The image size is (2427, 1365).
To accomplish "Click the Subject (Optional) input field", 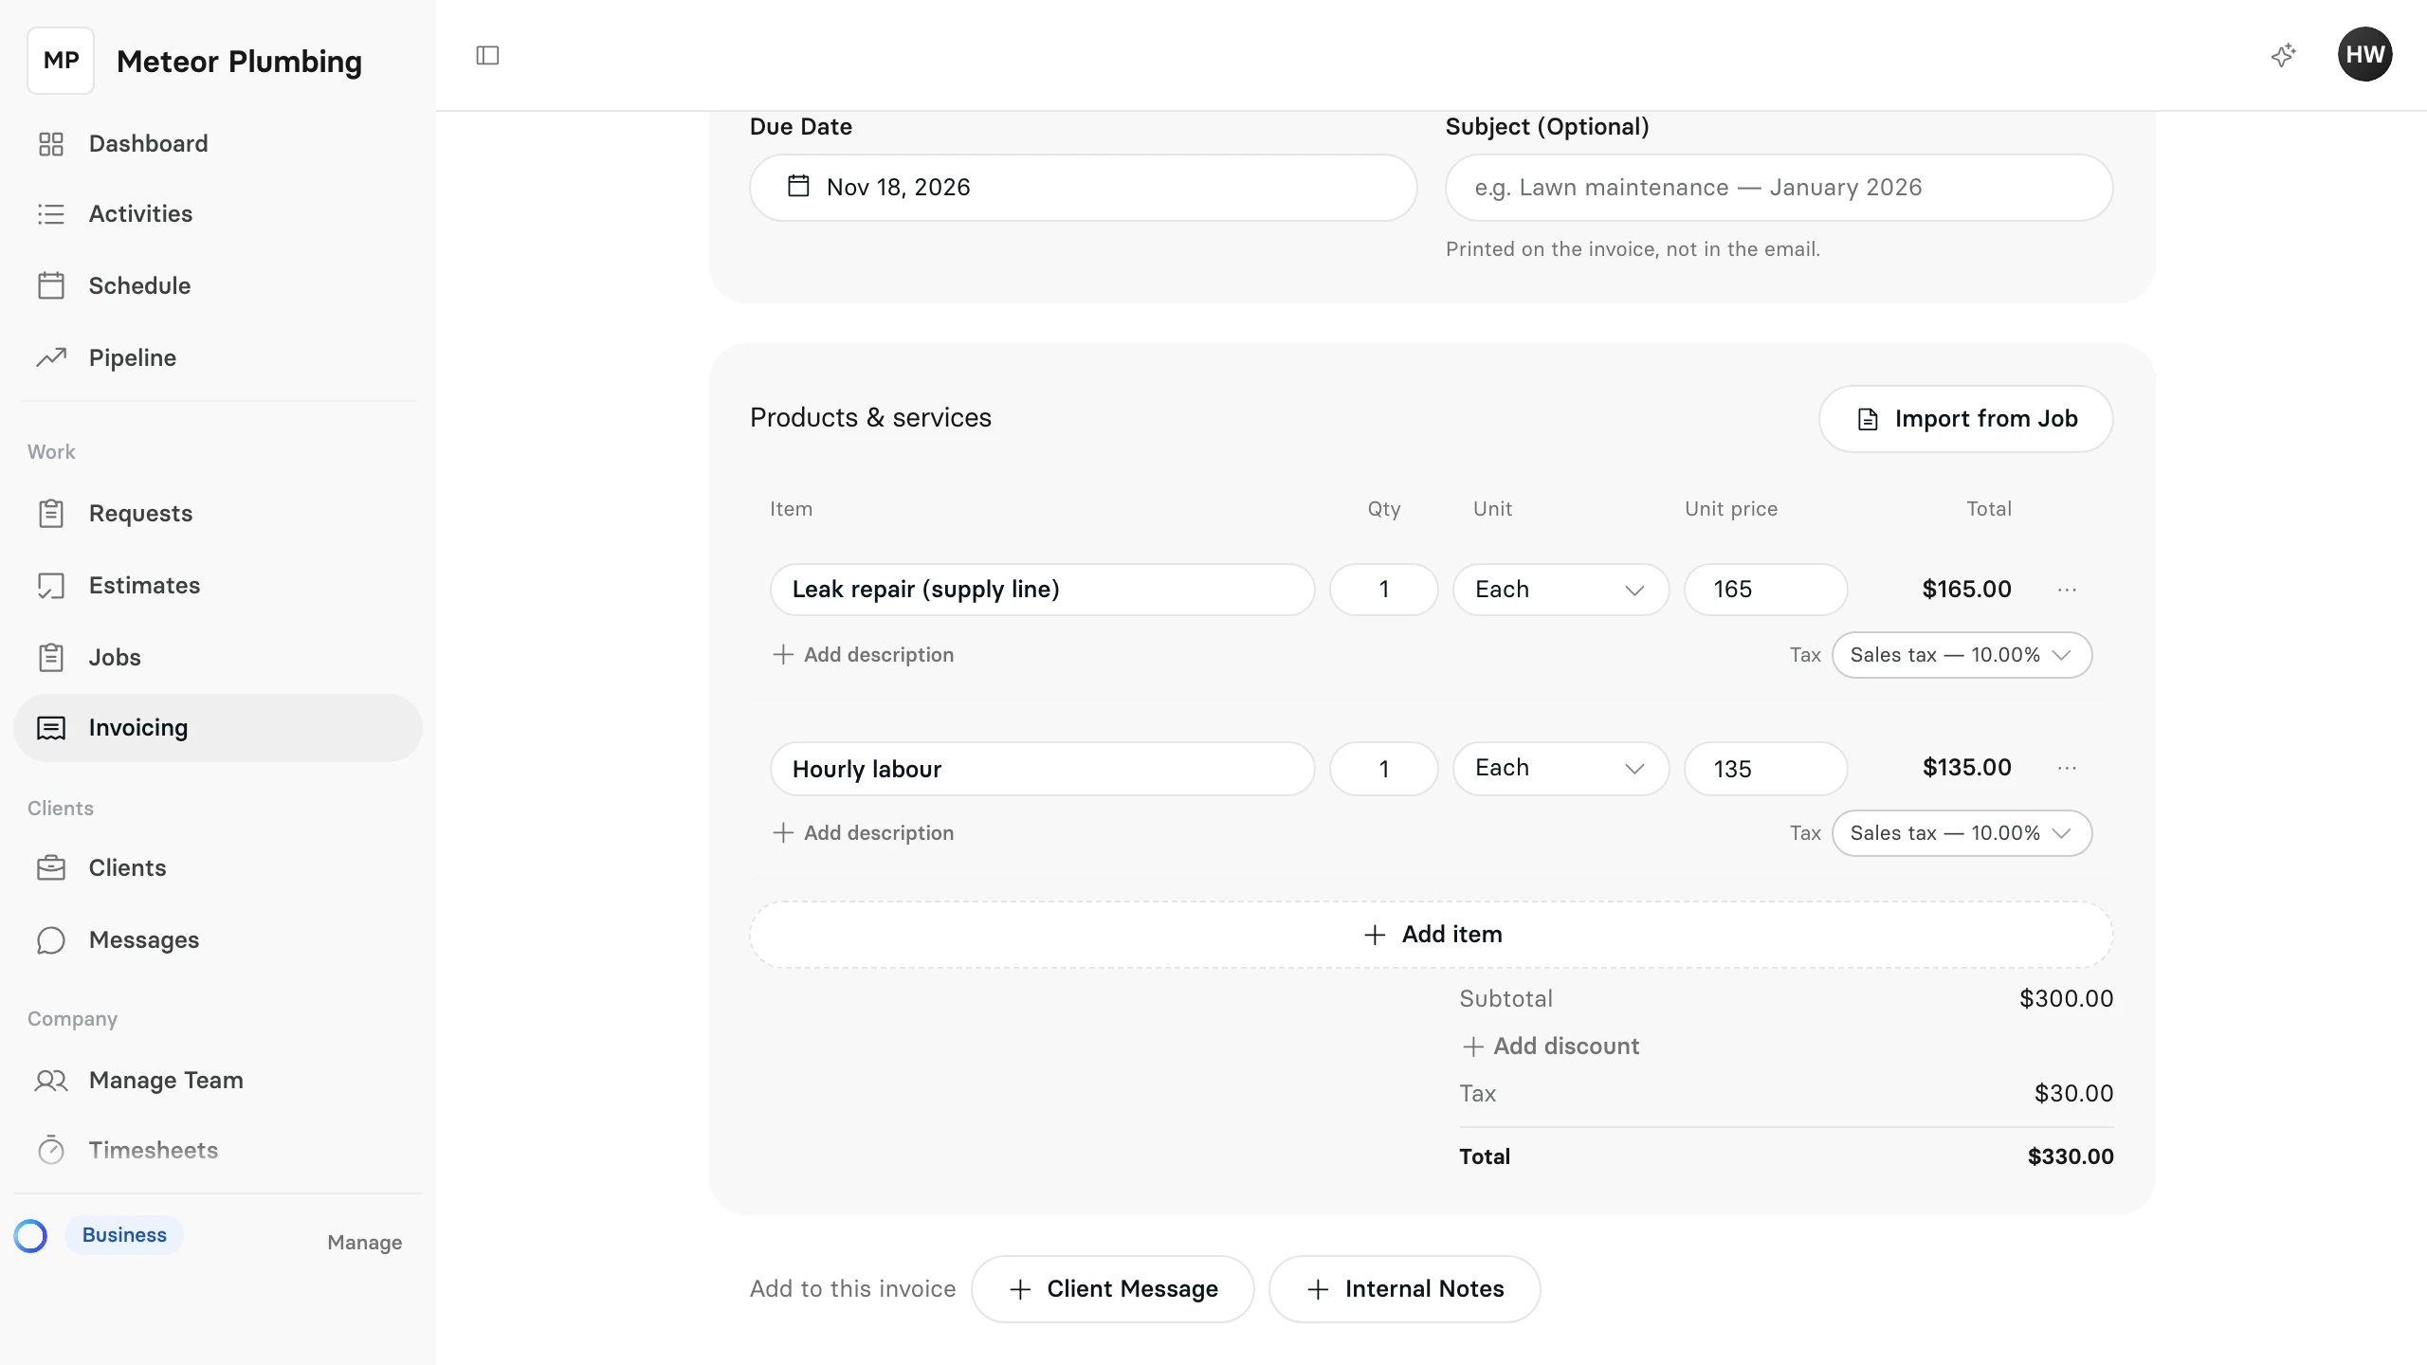I will pyautogui.click(x=1779, y=188).
